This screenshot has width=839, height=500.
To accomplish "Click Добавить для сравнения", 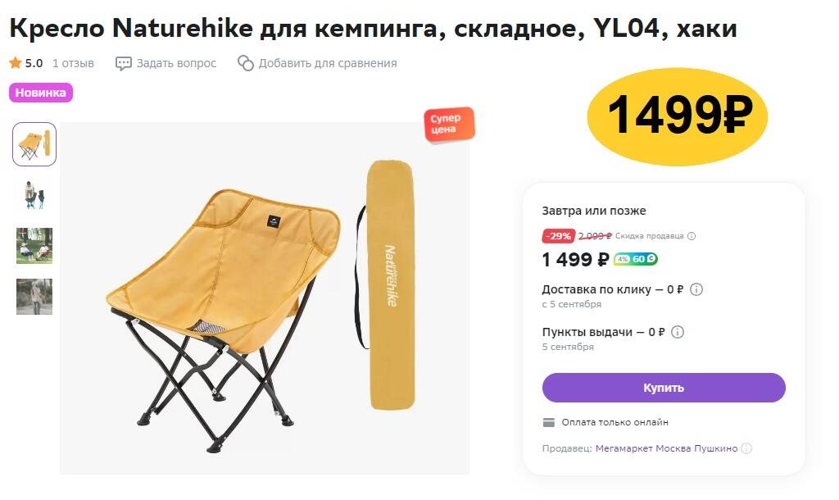I will (x=328, y=63).
